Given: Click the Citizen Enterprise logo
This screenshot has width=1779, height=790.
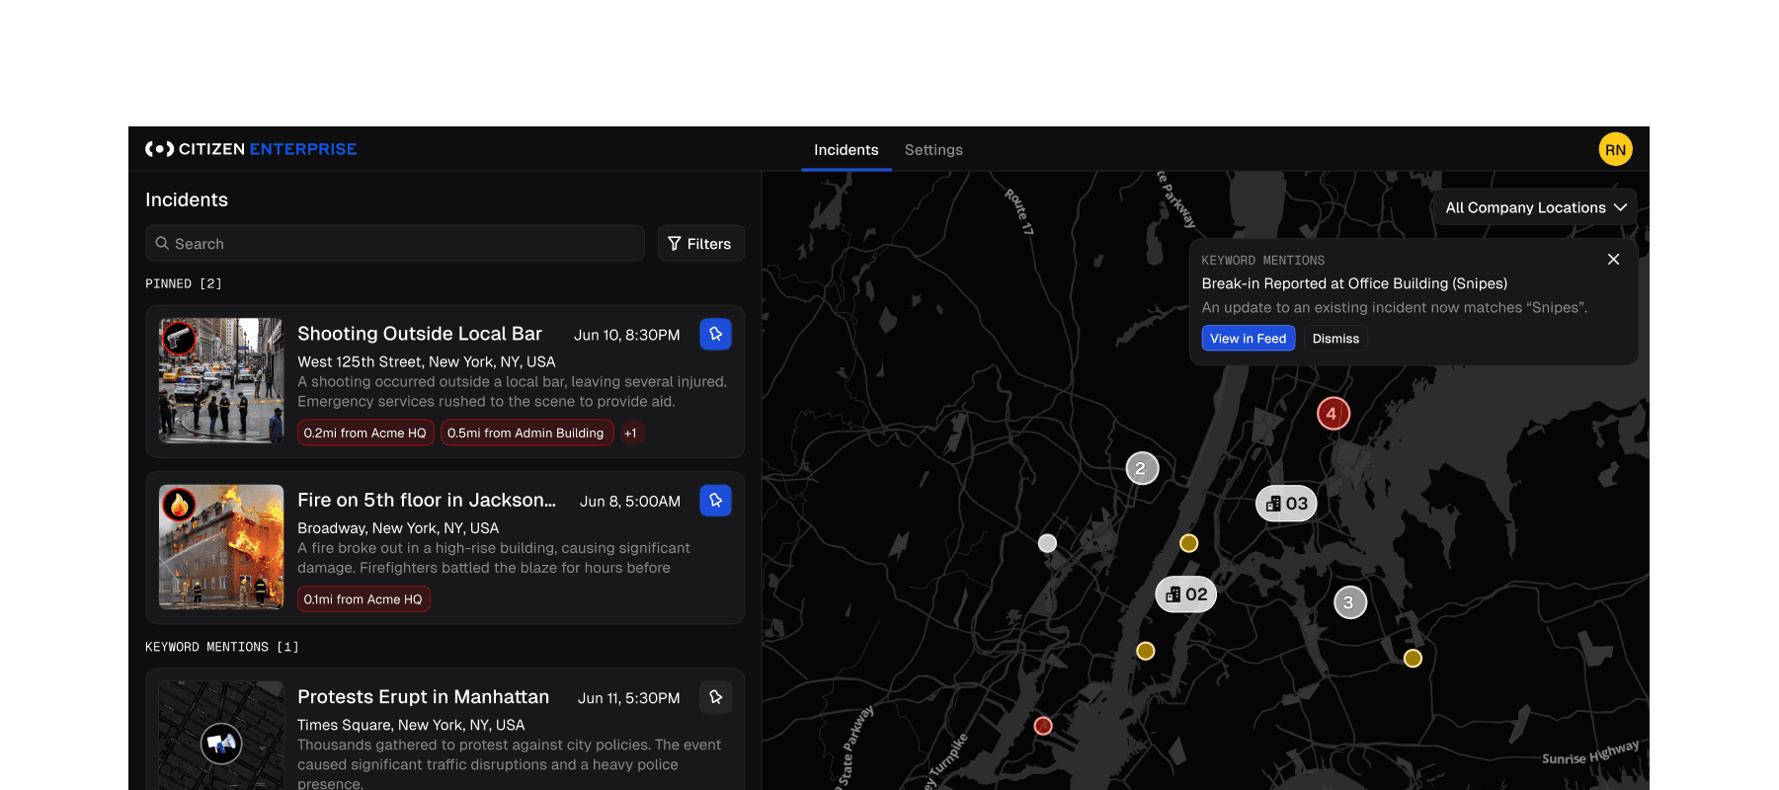Looking at the screenshot, I should tap(251, 149).
